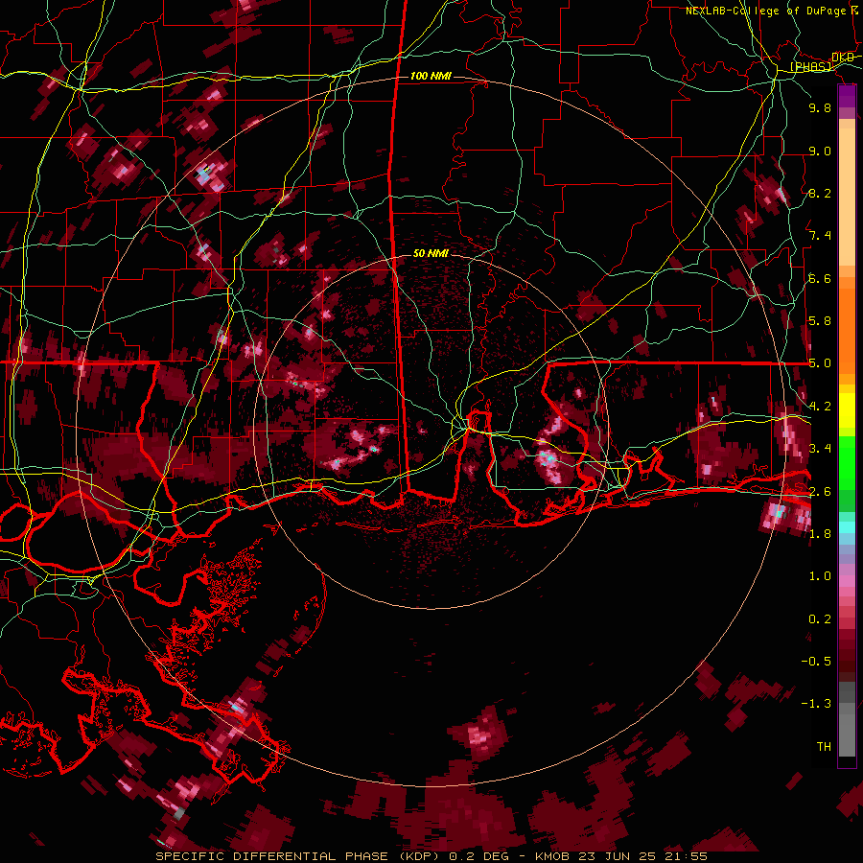Click the "DKB" label near the top-right corner
The image size is (863, 863).
click(x=843, y=58)
